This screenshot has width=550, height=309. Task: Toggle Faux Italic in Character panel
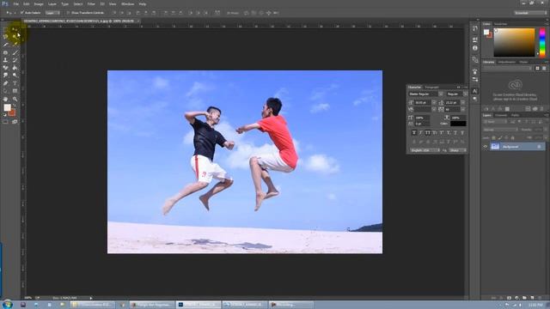421,133
